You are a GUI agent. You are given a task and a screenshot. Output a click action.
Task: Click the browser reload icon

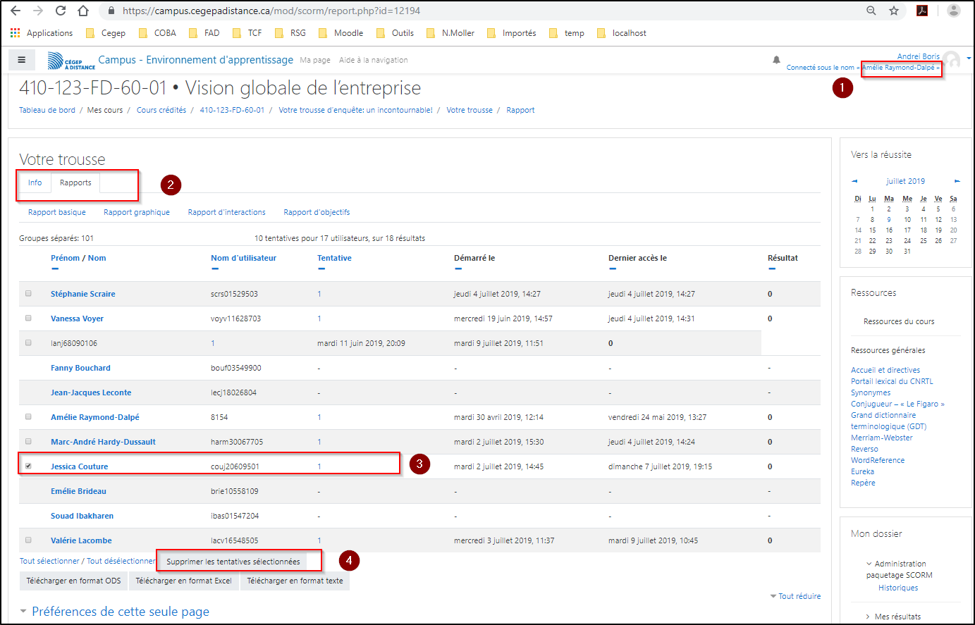pos(61,11)
